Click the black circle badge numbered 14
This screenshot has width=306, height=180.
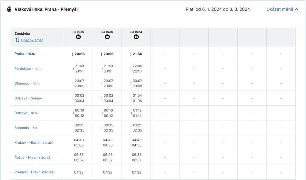(136, 37)
